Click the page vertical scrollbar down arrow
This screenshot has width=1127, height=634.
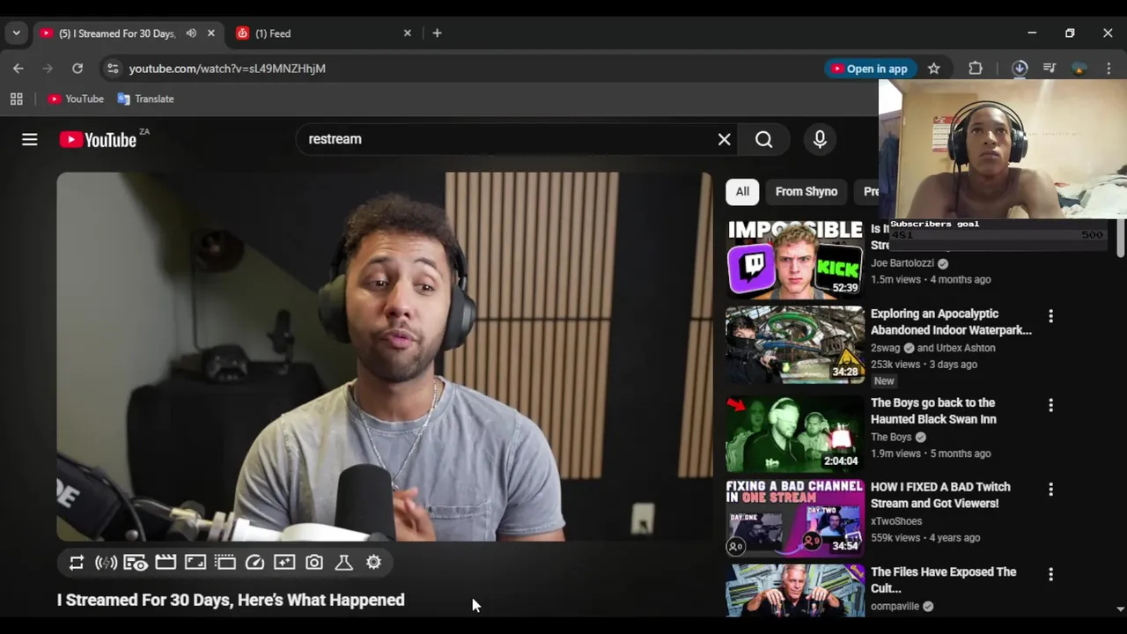click(1120, 608)
